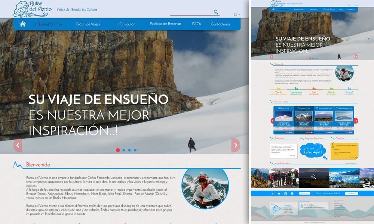Expand the ES language dropdown in large header
374x224 pixels.
click(x=237, y=15)
